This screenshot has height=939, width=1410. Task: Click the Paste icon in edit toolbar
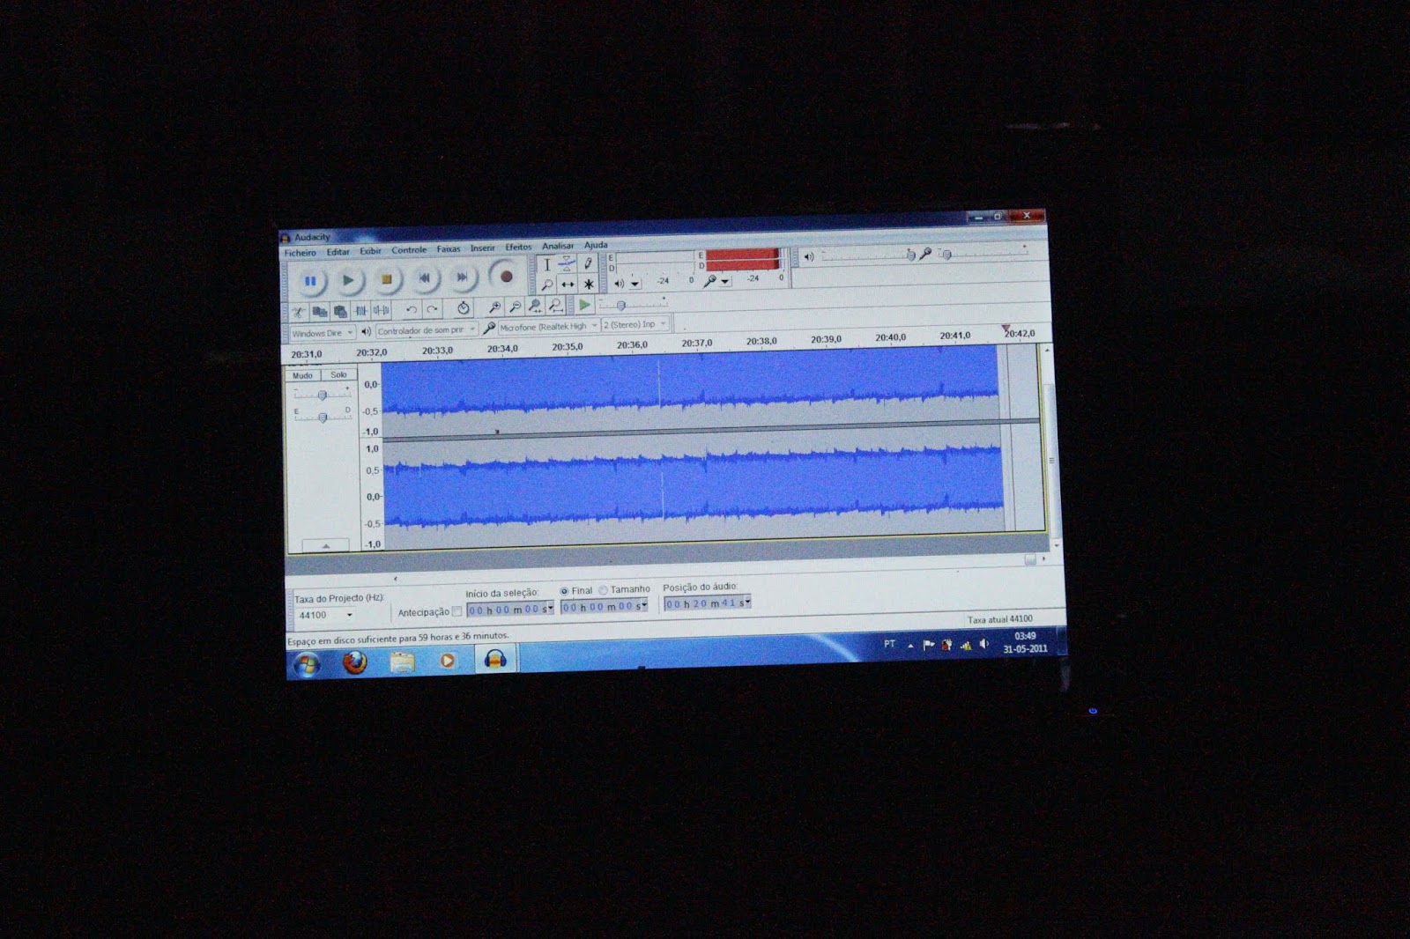pos(340,311)
